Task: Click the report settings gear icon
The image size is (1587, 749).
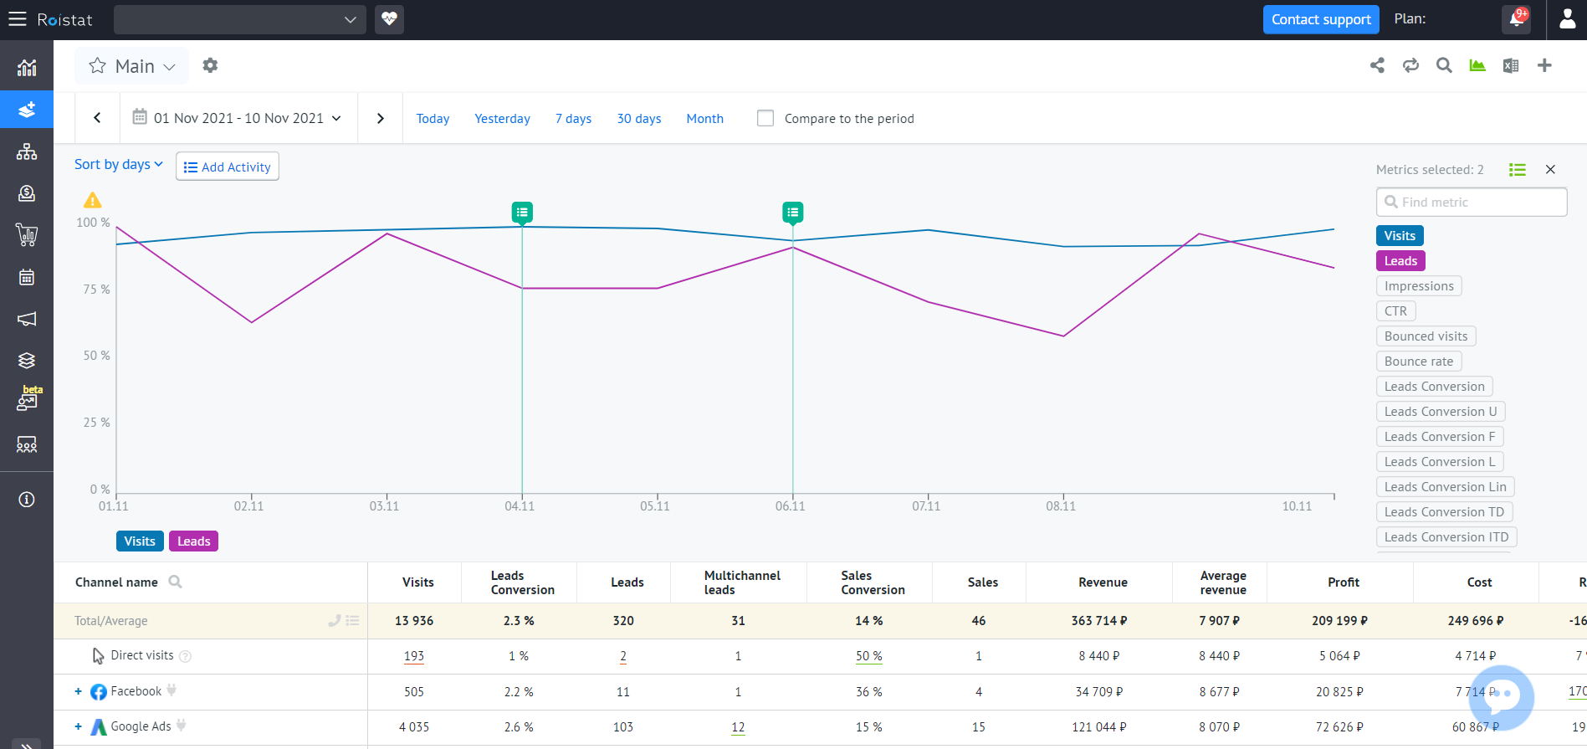Action: click(210, 65)
